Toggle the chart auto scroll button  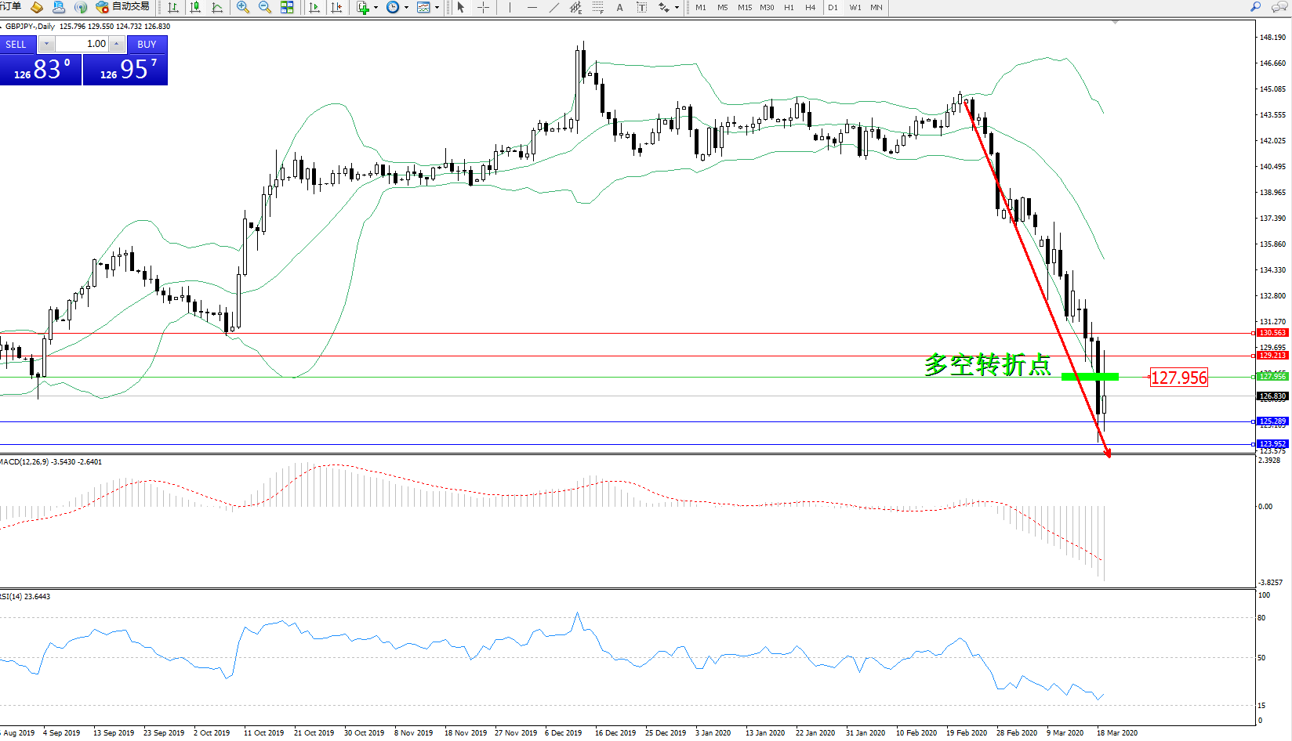point(314,7)
